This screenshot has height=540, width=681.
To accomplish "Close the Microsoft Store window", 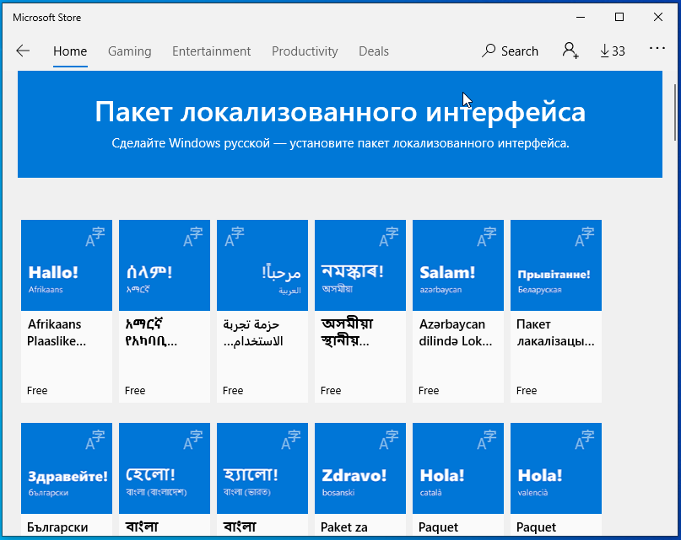I will coord(658,18).
